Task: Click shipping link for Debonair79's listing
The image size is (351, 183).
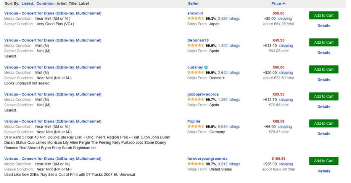Action: 286,45
